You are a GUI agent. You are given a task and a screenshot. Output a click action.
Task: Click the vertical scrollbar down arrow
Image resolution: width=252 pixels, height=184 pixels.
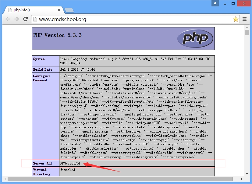(247, 174)
